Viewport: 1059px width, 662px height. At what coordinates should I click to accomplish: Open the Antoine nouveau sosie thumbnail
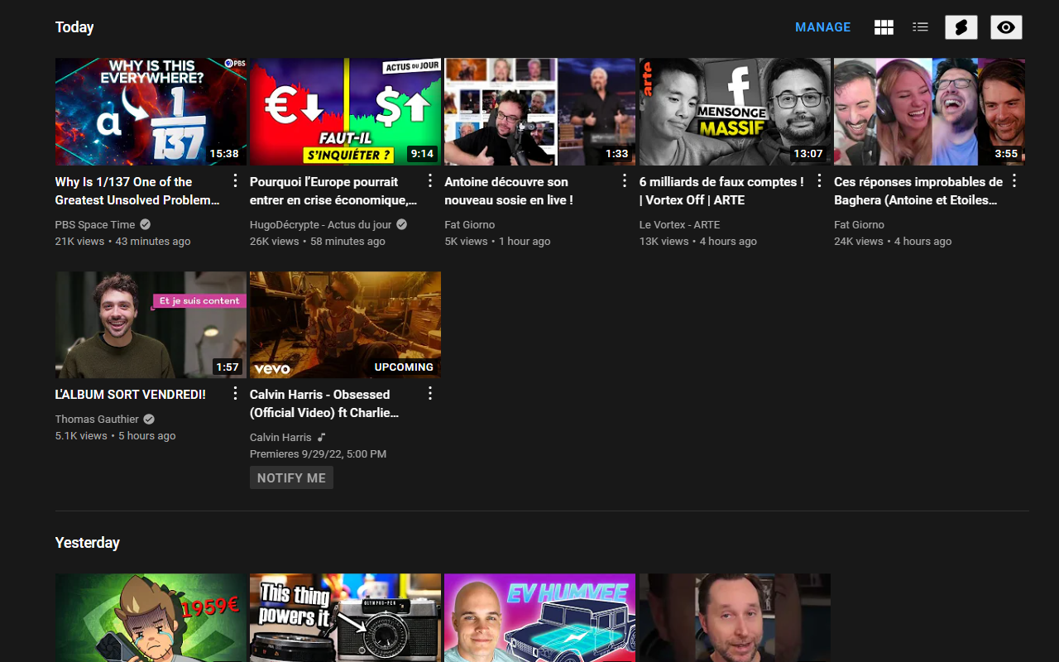click(540, 112)
